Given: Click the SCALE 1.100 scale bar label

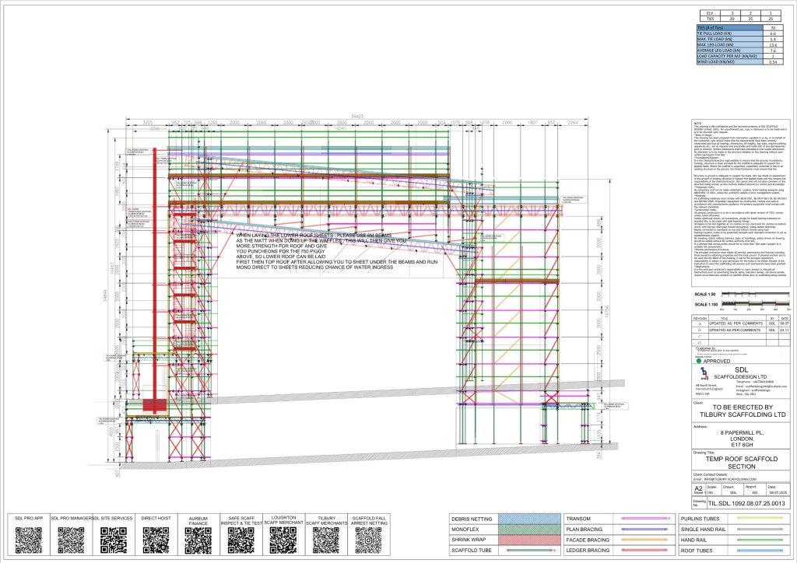Looking at the screenshot, I should 706,305.
